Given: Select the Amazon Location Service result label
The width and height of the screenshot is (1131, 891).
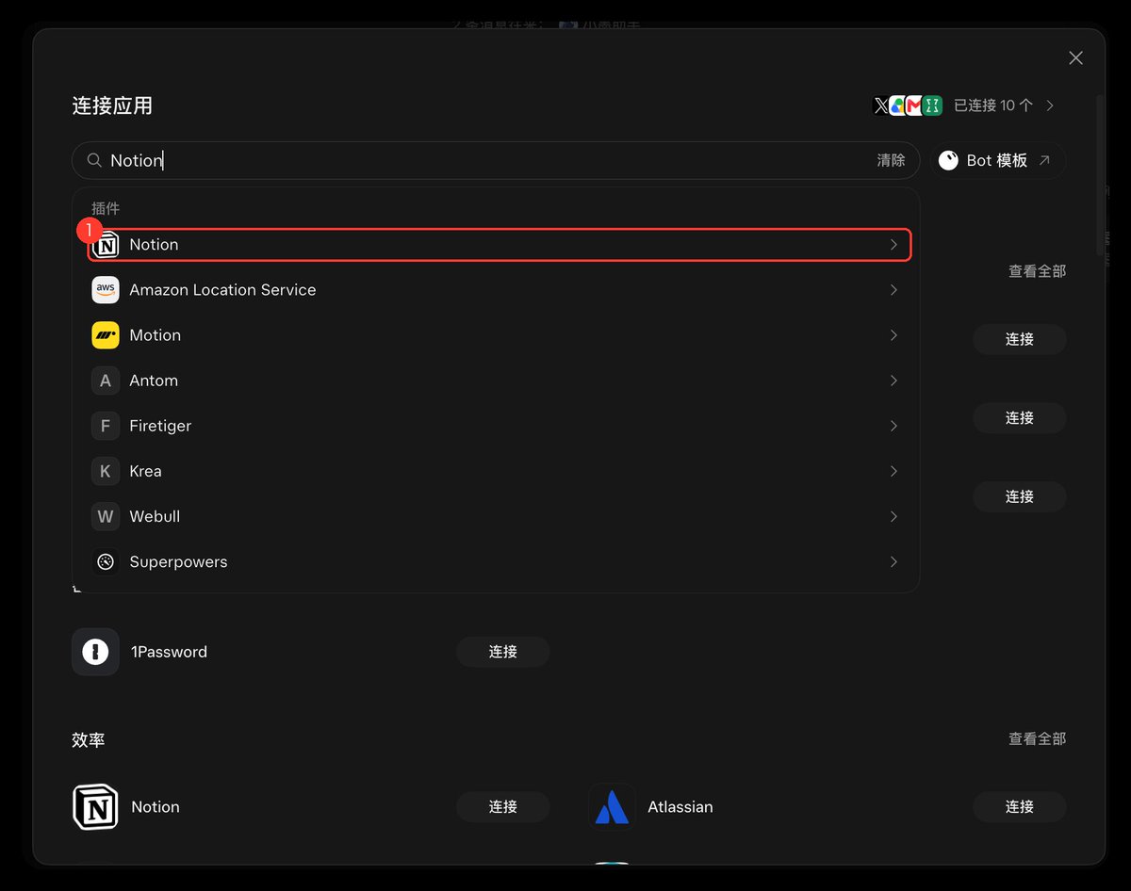Looking at the screenshot, I should point(222,290).
